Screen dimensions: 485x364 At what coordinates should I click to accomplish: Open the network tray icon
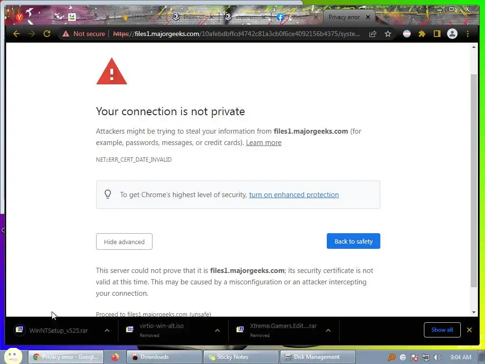tap(426, 357)
